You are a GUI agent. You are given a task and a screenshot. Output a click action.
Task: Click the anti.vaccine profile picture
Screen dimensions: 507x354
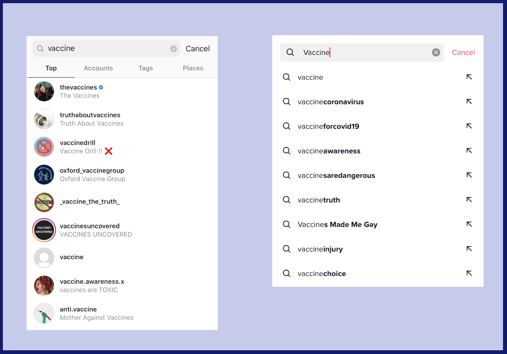point(44,313)
